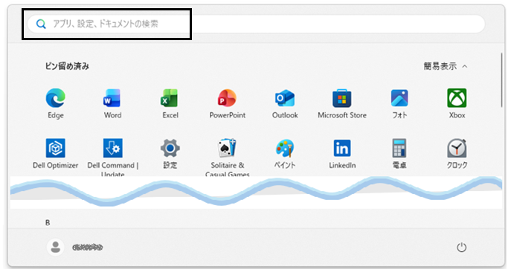The height and width of the screenshot is (272, 511).
Task: Collapse pinned apps with 簡易表示
Action: [x=446, y=66]
